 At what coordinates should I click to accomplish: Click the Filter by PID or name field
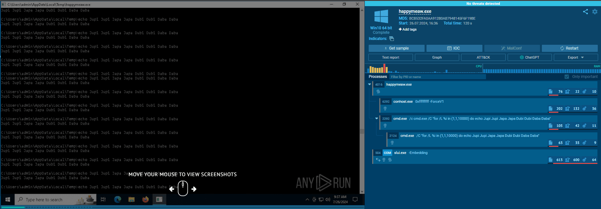(437, 77)
